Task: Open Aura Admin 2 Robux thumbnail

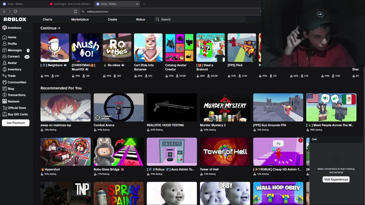Action: (172, 152)
